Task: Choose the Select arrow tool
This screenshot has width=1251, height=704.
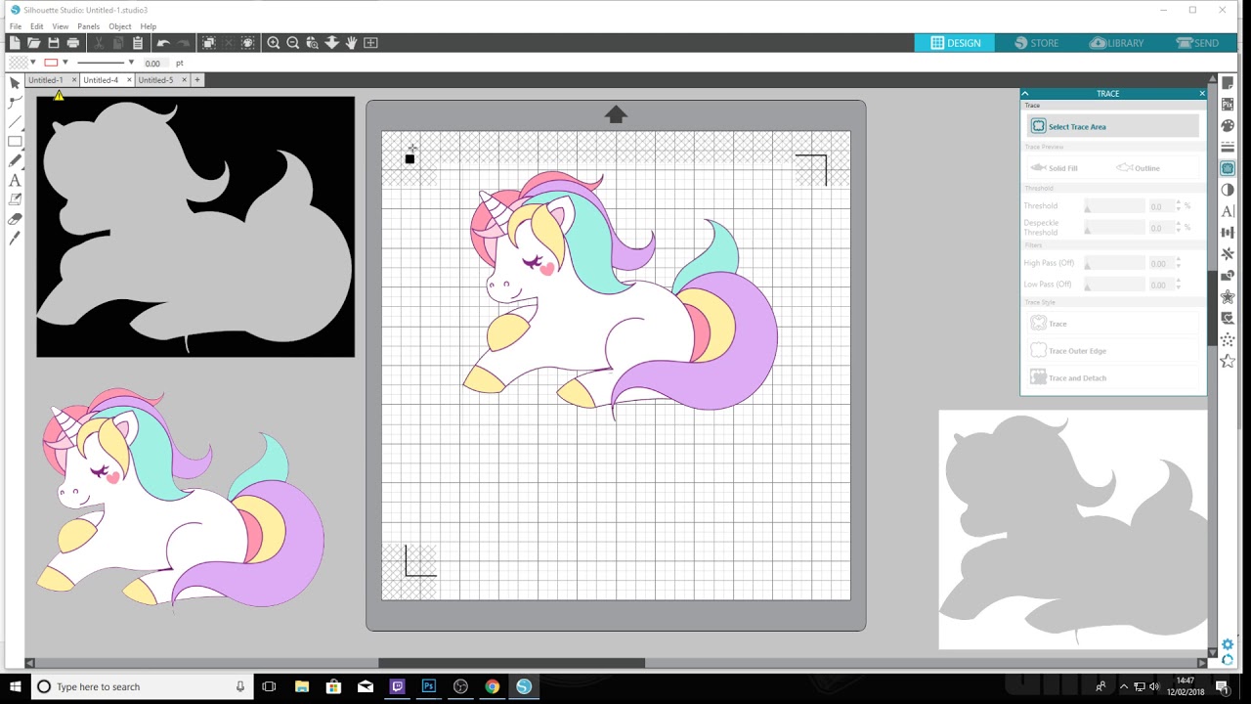Action: tap(15, 83)
